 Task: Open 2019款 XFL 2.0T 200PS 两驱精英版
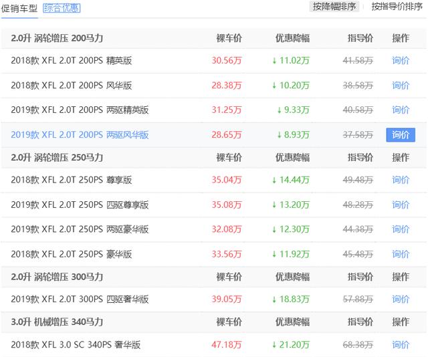80,110
